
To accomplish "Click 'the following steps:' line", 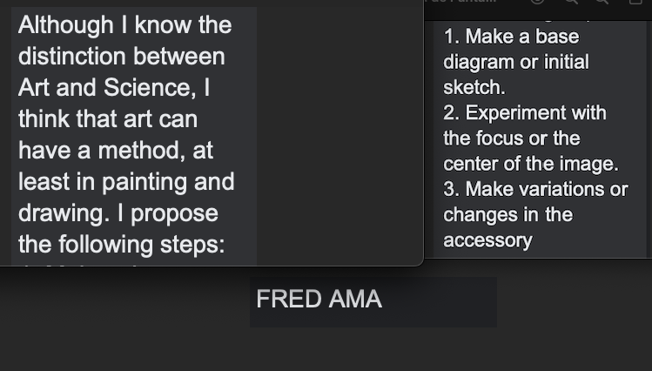I will pyautogui.click(x=121, y=244).
